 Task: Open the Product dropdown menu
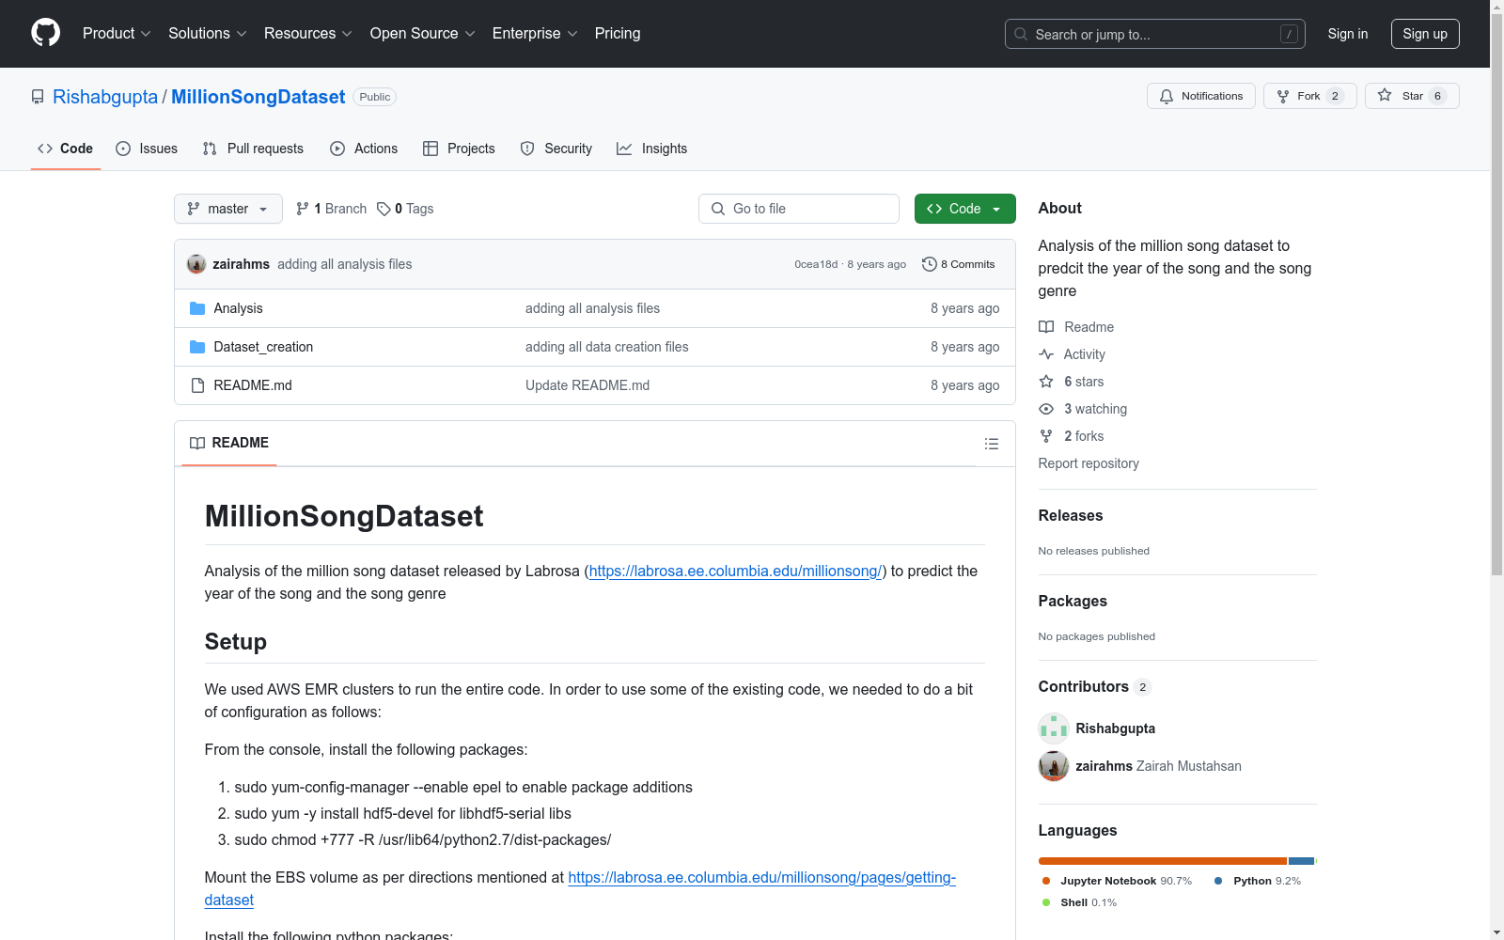pyautogui.click(x=117, y=34)
